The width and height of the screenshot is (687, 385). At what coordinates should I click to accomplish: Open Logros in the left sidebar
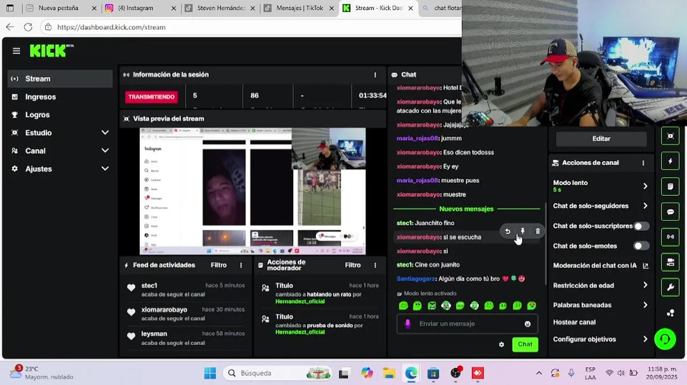tap(60, 115)
